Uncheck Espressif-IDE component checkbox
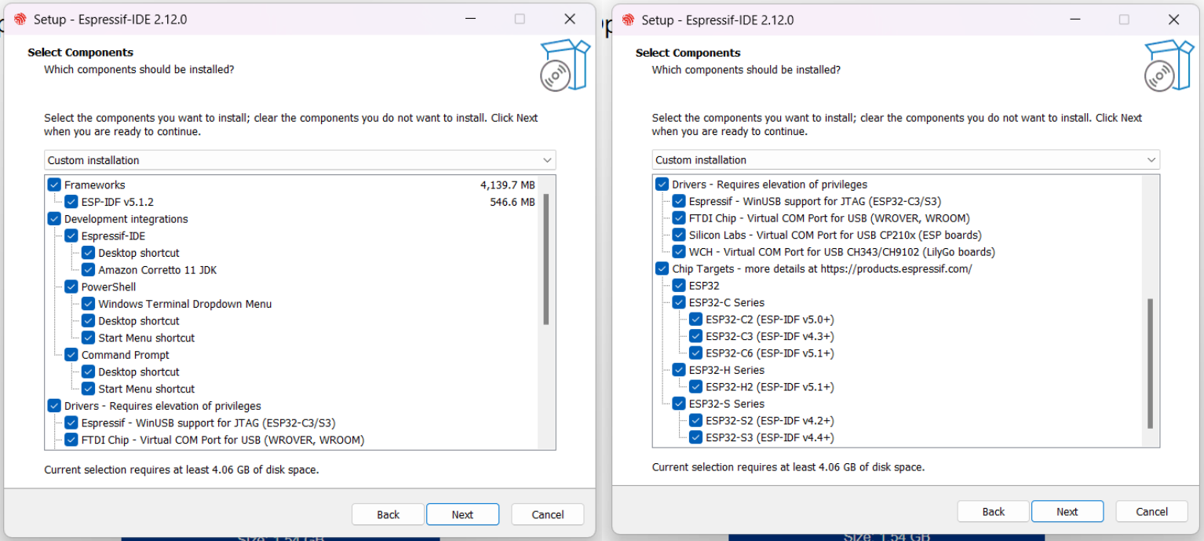Viewport: 1204px width, 541px height. point(71,236)
